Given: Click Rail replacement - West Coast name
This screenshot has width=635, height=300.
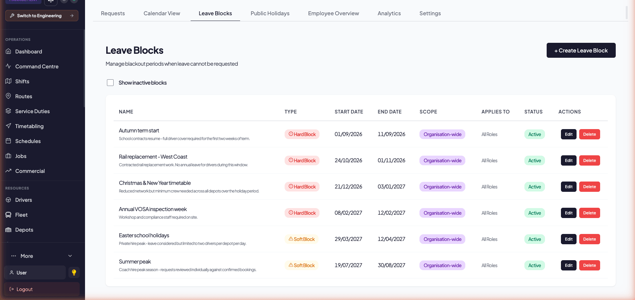Looking at the screenshot, I should [x=153, y=157].
